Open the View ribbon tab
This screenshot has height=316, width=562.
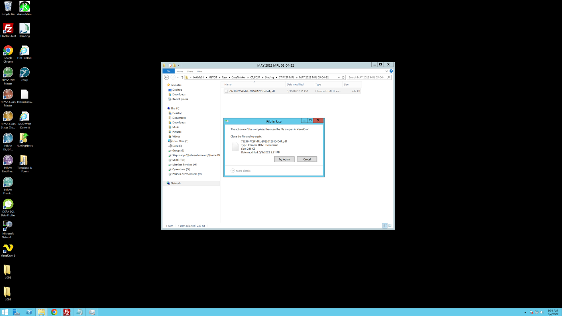pos(200,71)
